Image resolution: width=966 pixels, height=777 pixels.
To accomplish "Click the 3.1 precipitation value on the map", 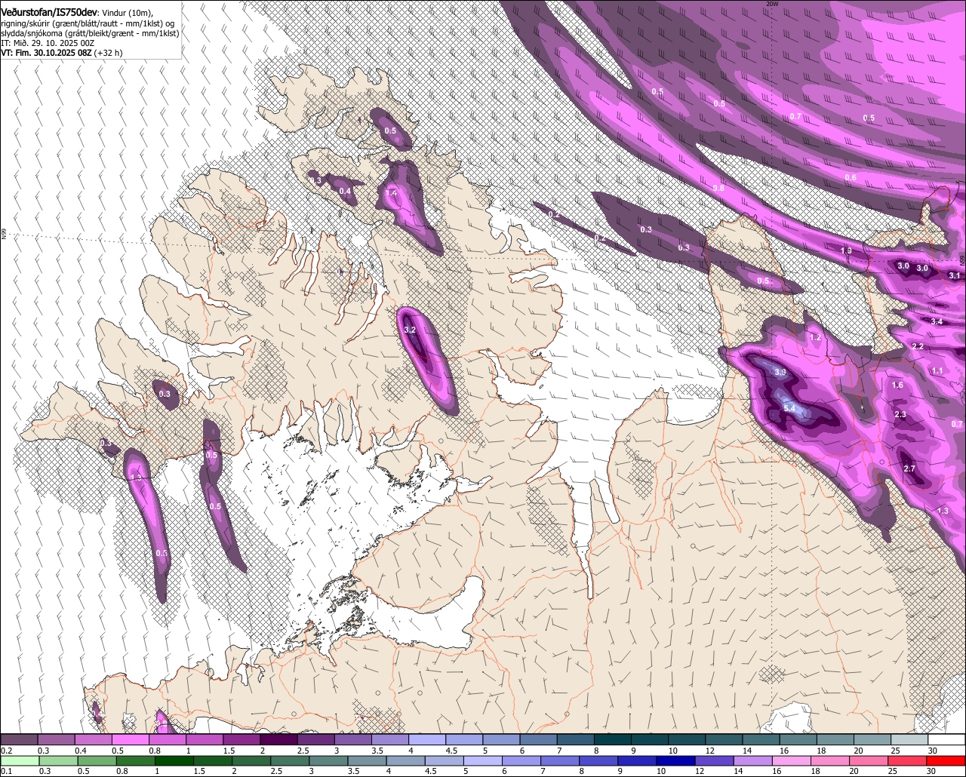I will [955, 275].
